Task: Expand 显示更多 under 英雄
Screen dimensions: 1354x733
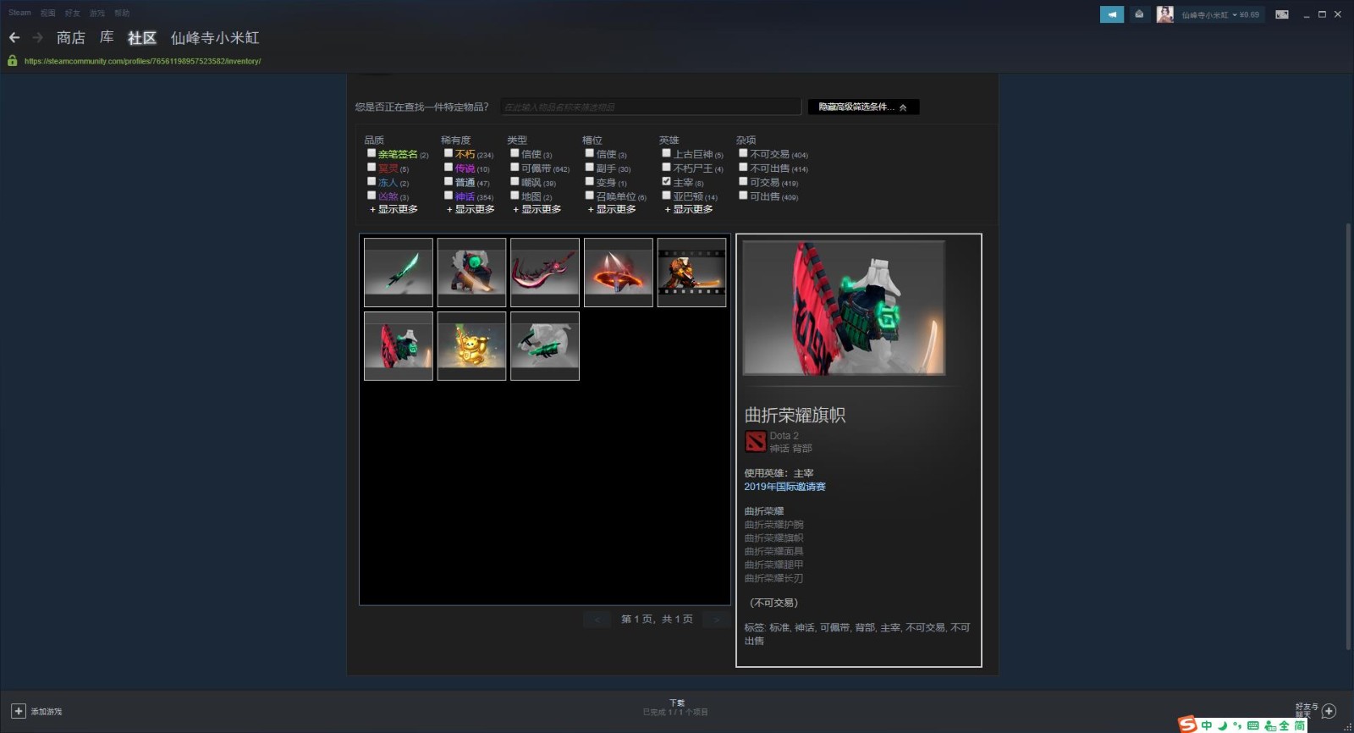Action: click(x=689, y=209)
